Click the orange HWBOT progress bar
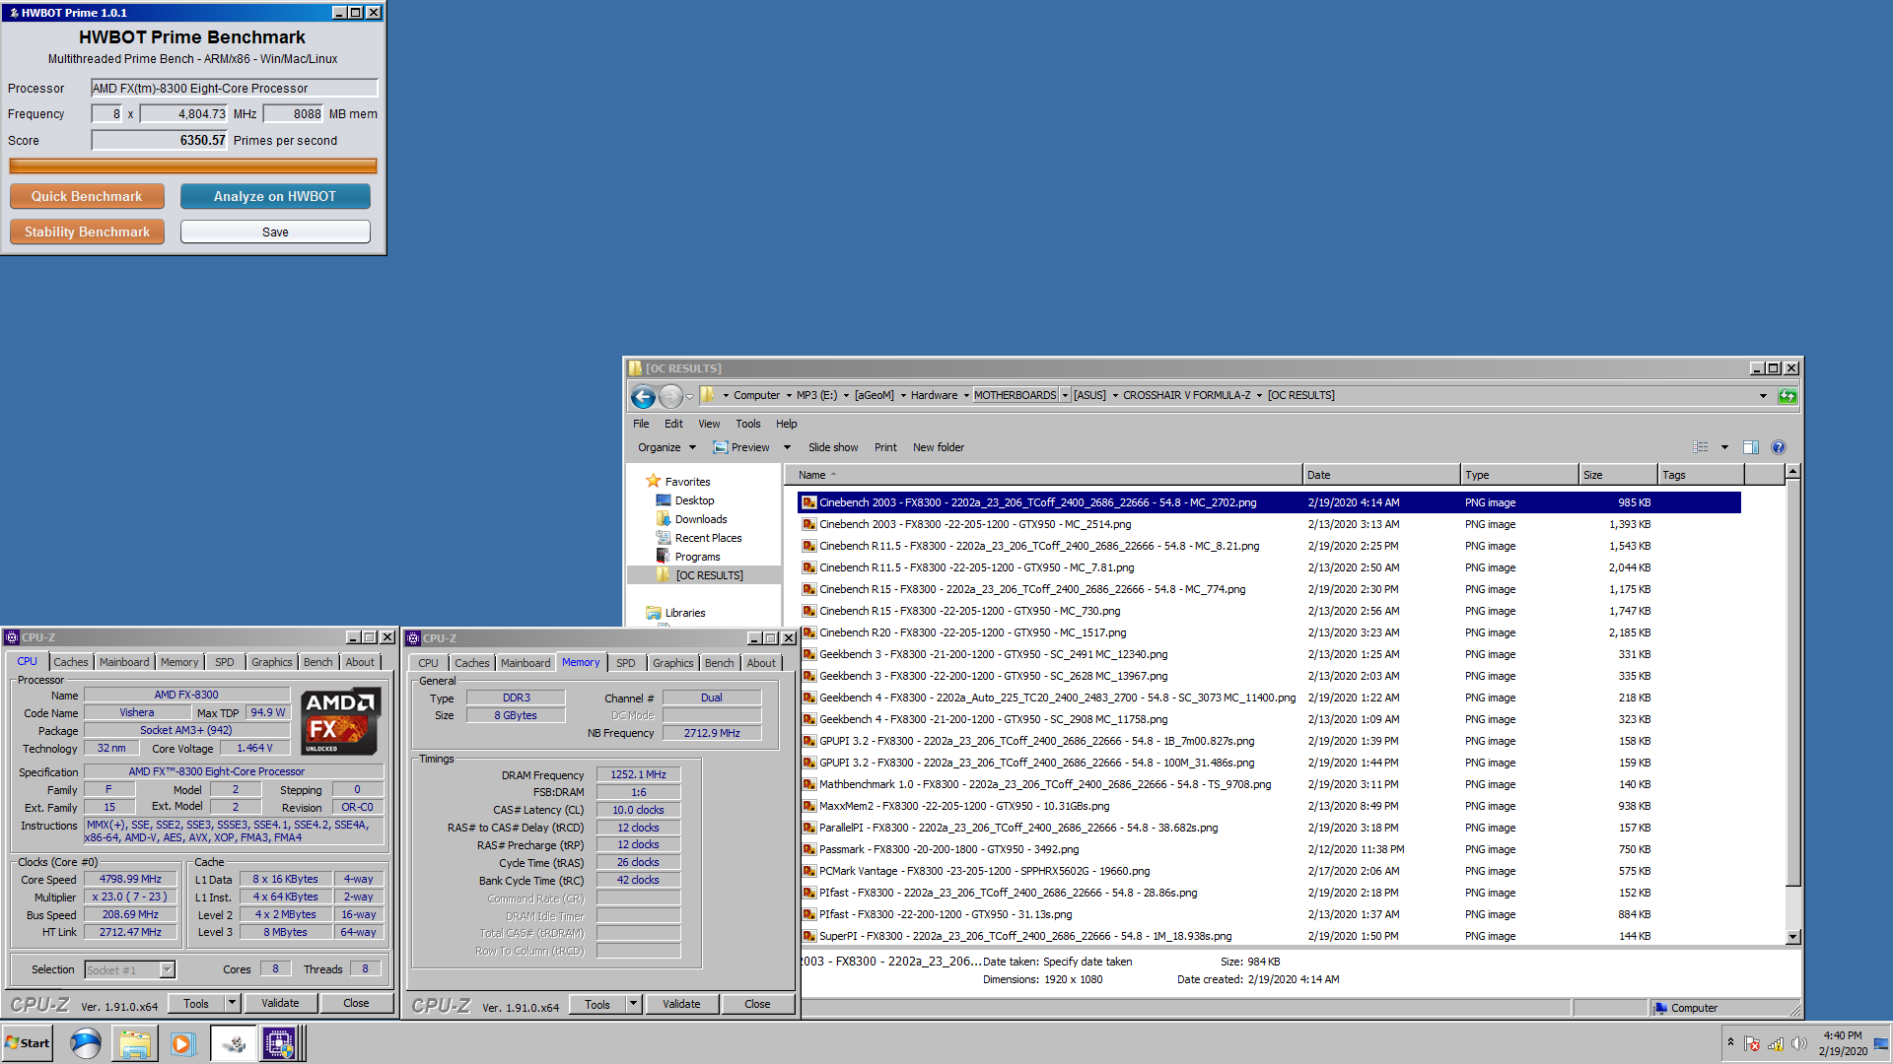The height and width of the screenshot is (1064, 1893). pyautogui.click(x=193, y=166)
